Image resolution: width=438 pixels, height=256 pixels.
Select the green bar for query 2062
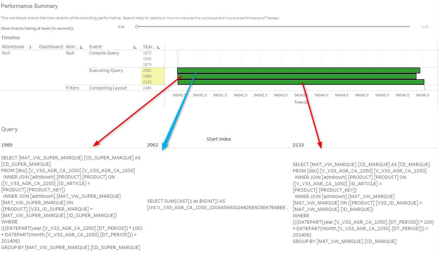(299, 70)
